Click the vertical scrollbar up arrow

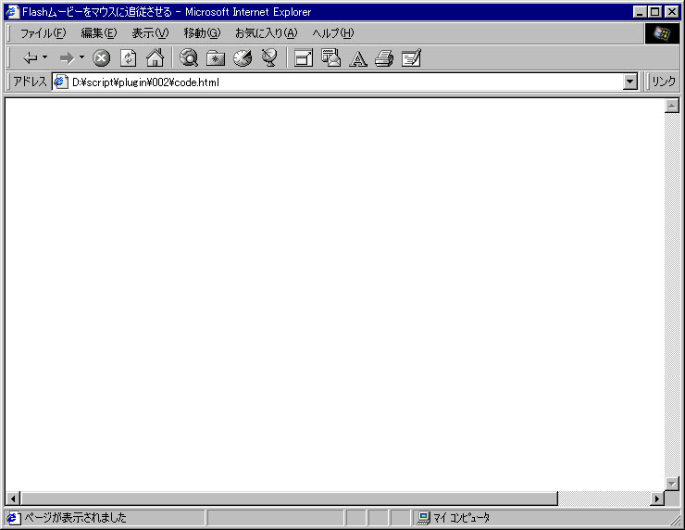[x=671, y=106]
